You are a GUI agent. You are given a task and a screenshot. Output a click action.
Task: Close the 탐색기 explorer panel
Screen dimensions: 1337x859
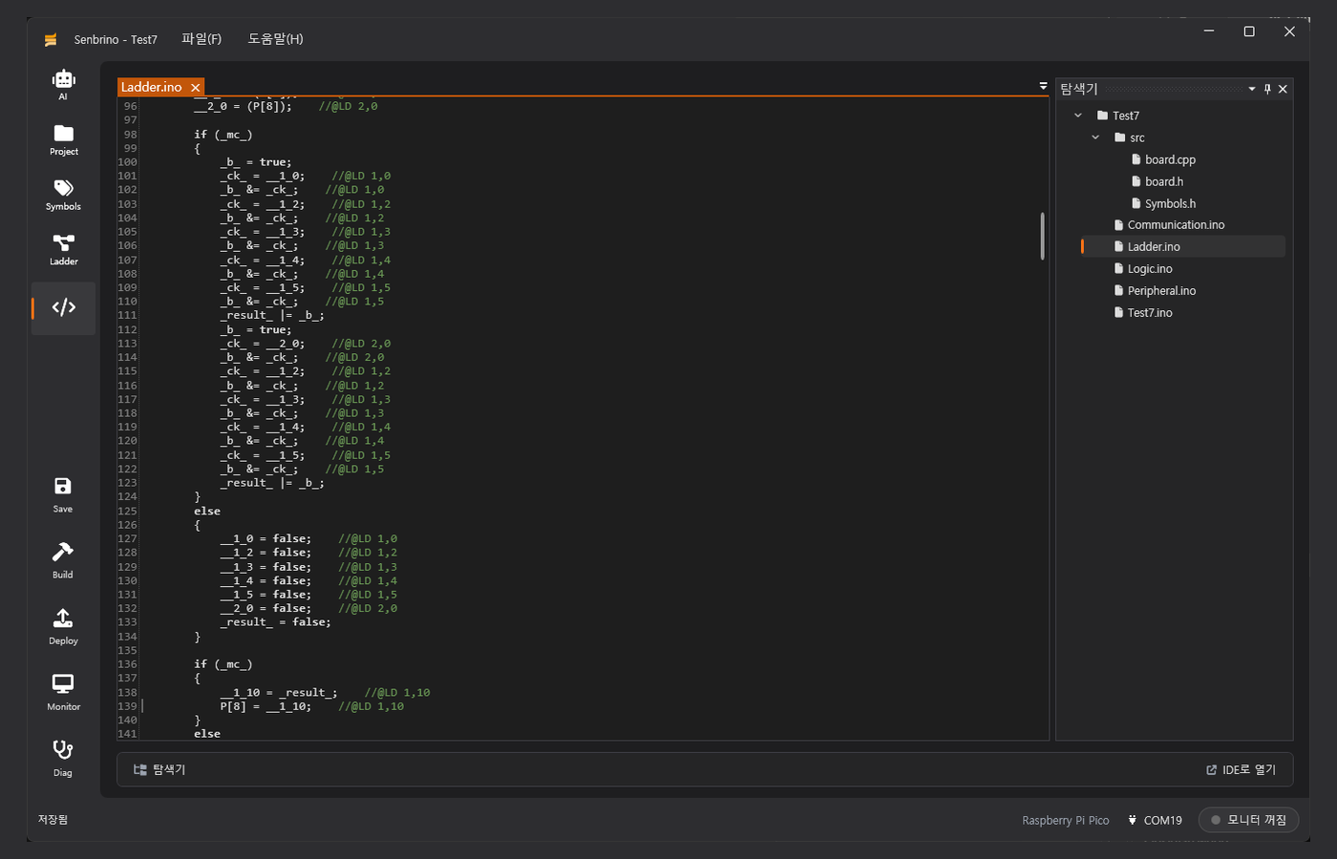(x=1283, y=89)
